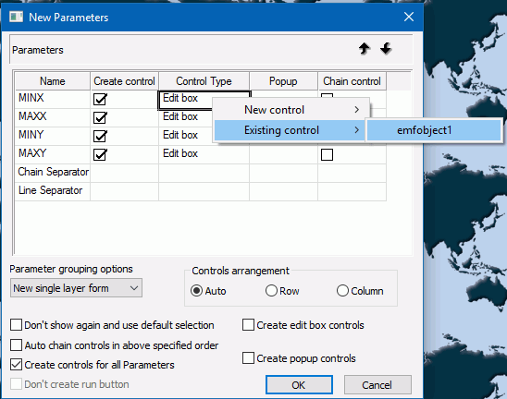Click the Control Type column header

click(x=204, y=81)
